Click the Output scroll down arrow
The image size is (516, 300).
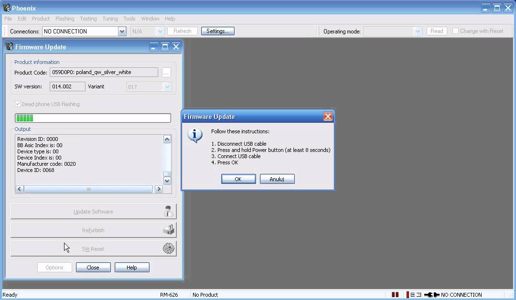pyautogui.click(x=167, y=181)
